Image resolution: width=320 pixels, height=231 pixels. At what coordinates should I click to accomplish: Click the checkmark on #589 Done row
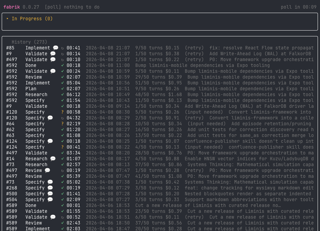click(62, 206)
